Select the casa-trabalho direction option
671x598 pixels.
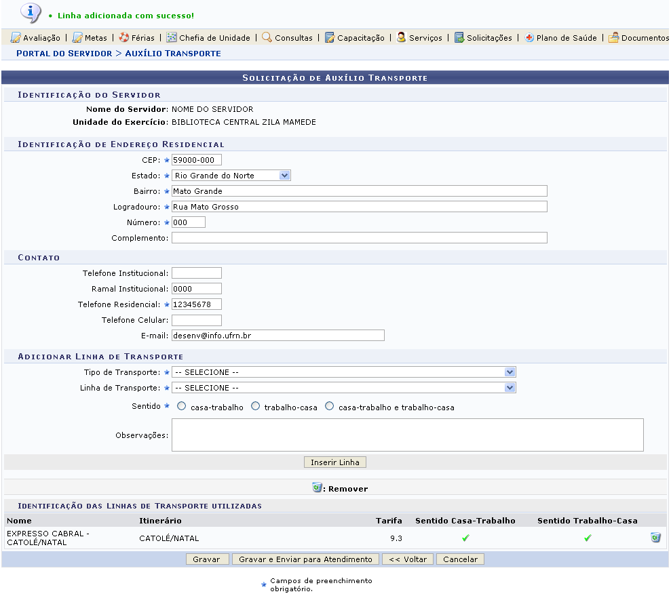click(182, 407)
